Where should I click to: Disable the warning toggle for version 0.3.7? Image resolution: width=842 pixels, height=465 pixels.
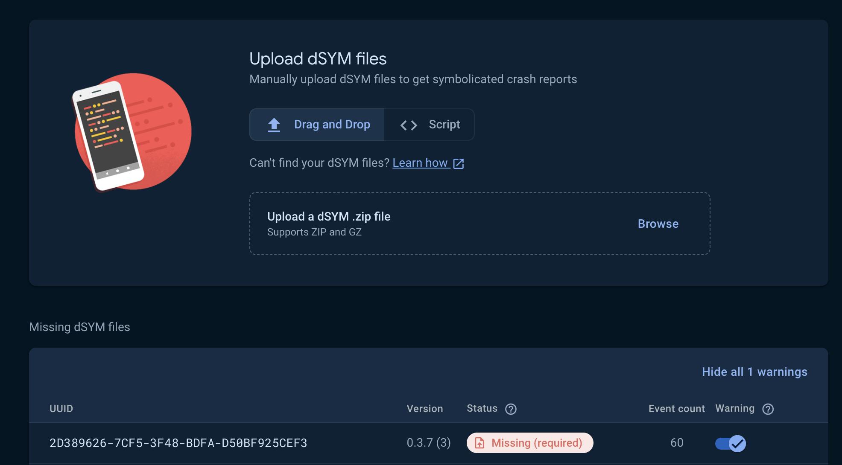coord(731,443)
